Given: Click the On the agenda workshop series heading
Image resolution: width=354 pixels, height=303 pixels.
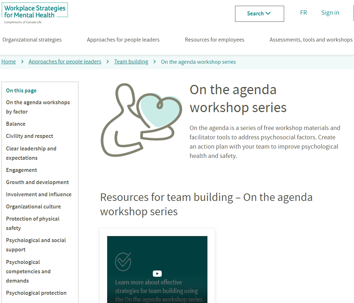Looking at the screenshot, I should point(238,98).
